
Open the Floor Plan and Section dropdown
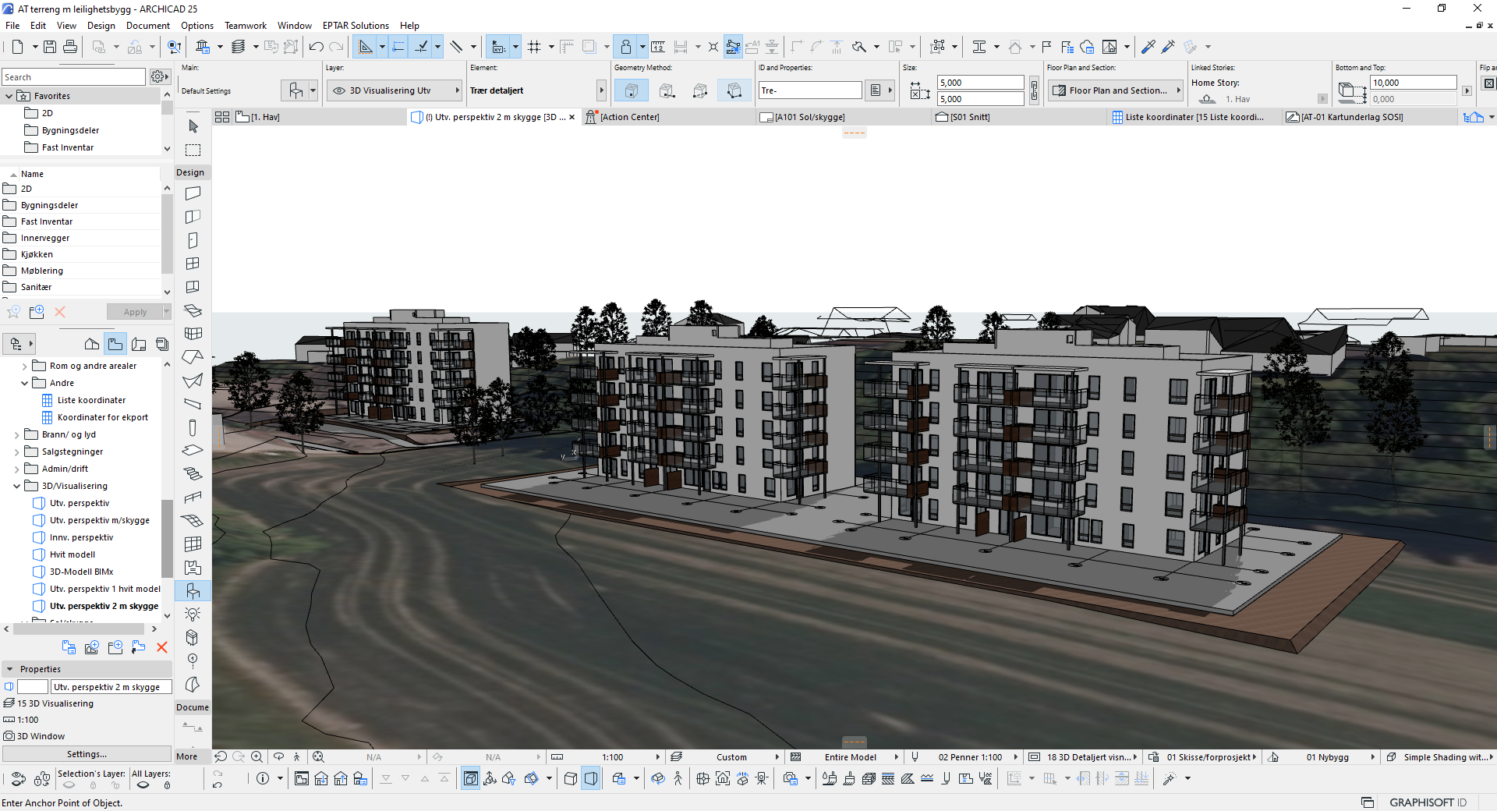click(1116, 90)
